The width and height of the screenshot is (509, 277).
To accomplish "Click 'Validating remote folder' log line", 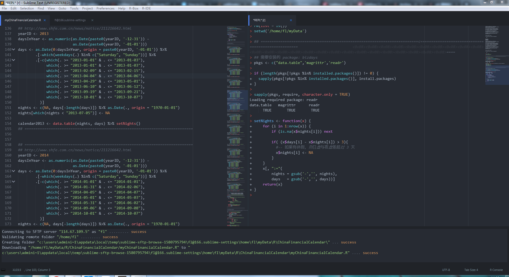I will point(60,237).
